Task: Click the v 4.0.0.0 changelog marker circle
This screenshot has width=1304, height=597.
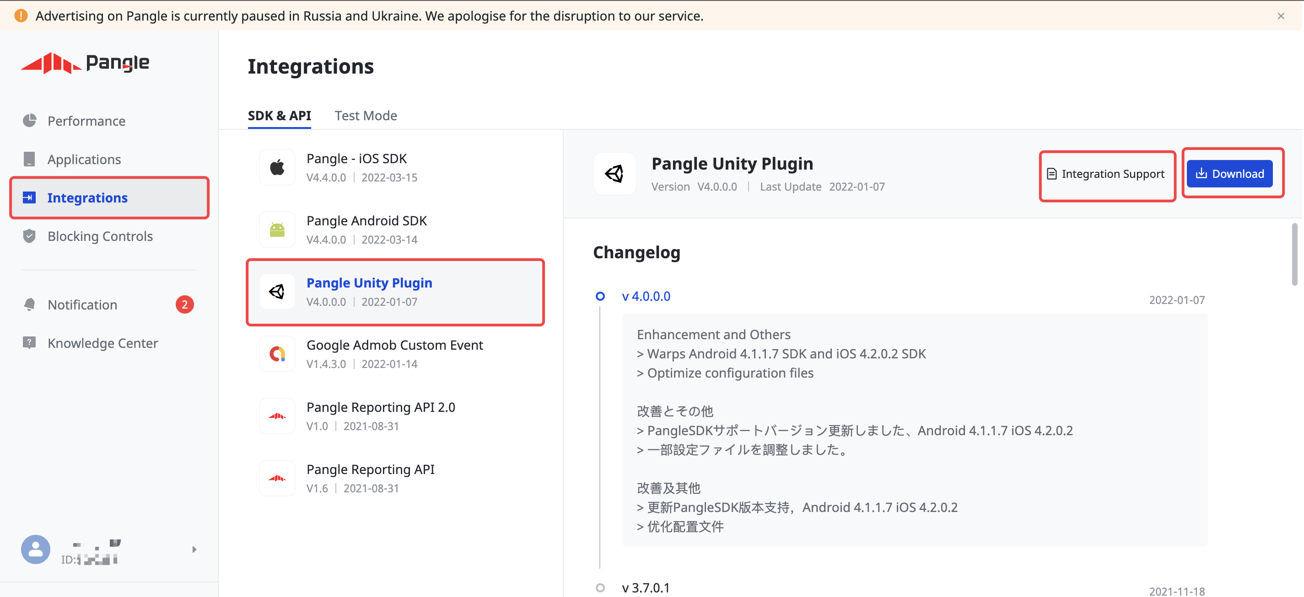Action: pyautogui.click(x=600, y=297)
